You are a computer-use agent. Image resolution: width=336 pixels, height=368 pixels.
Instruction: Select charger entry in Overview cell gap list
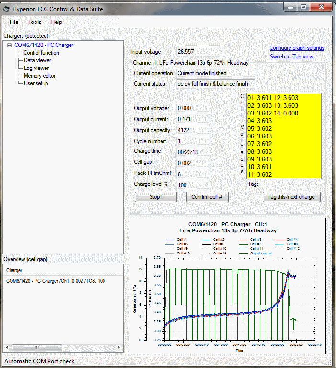(56, 281)
